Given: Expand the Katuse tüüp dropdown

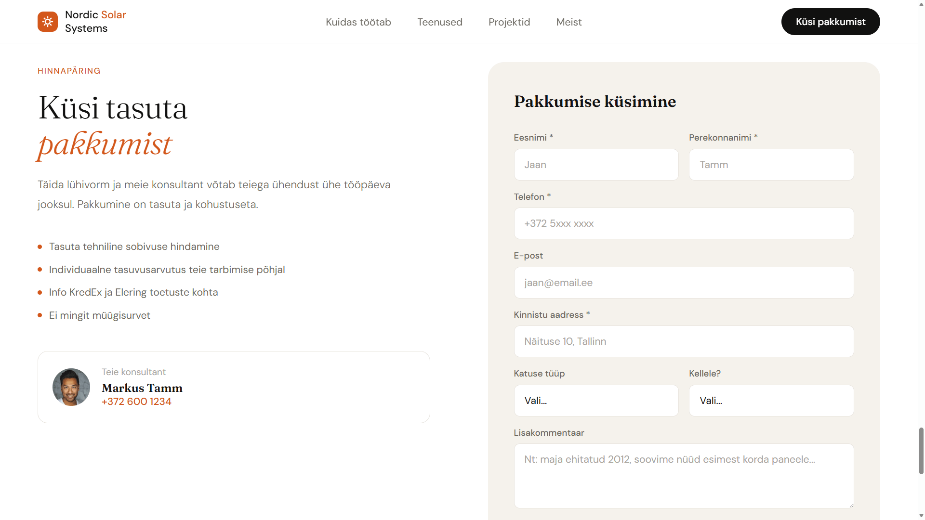Looking at the screenshot, I should [596, 401].
